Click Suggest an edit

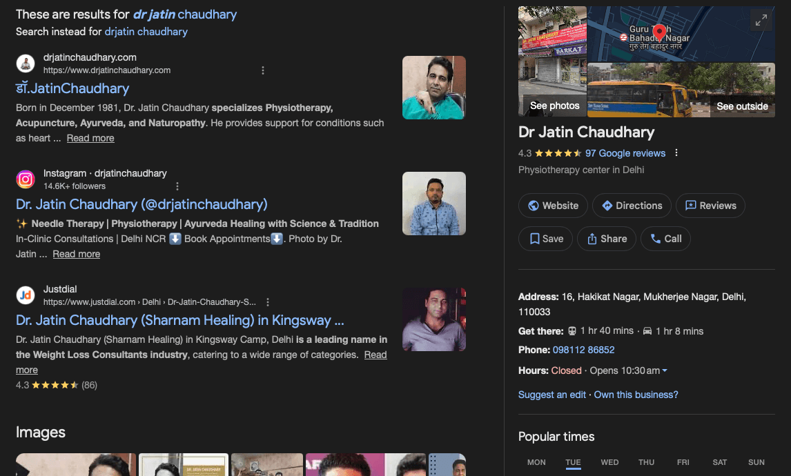pyautogui.click(x=552, y=395)
